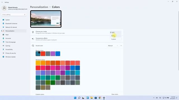The width and height of the screenshot is (179, 100).
Task: Click the 'Custom colors' label
Action: point(40,94)
